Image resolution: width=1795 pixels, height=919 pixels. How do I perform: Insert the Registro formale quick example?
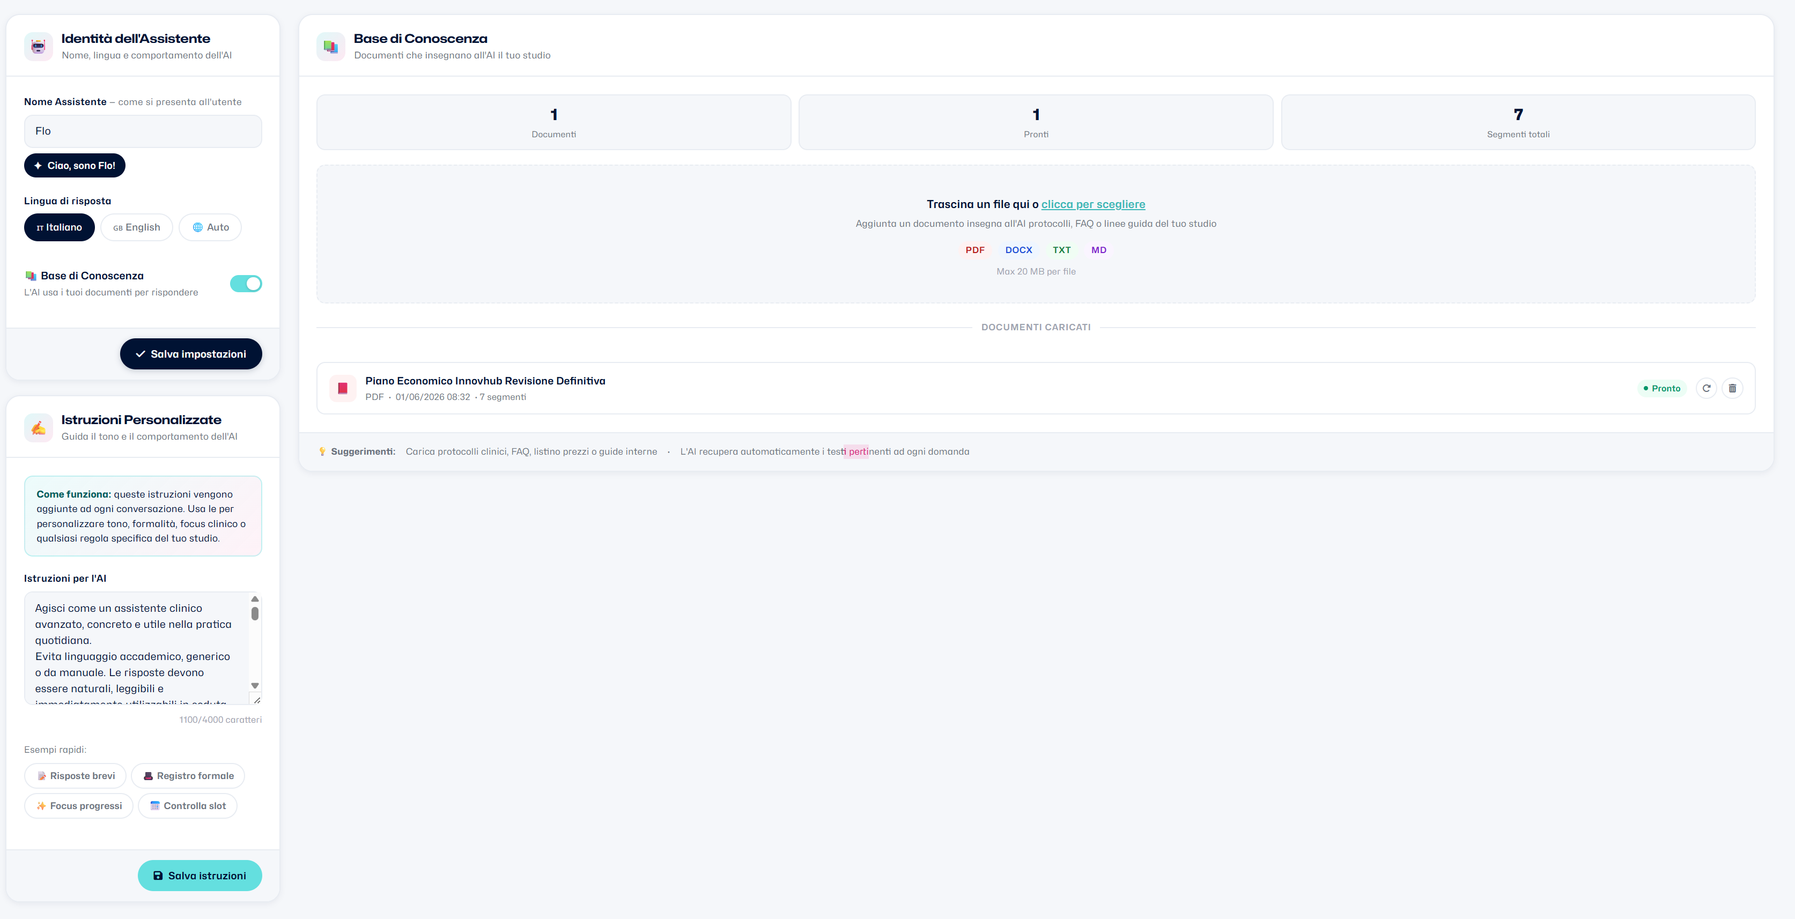click(x=188, y=776)
